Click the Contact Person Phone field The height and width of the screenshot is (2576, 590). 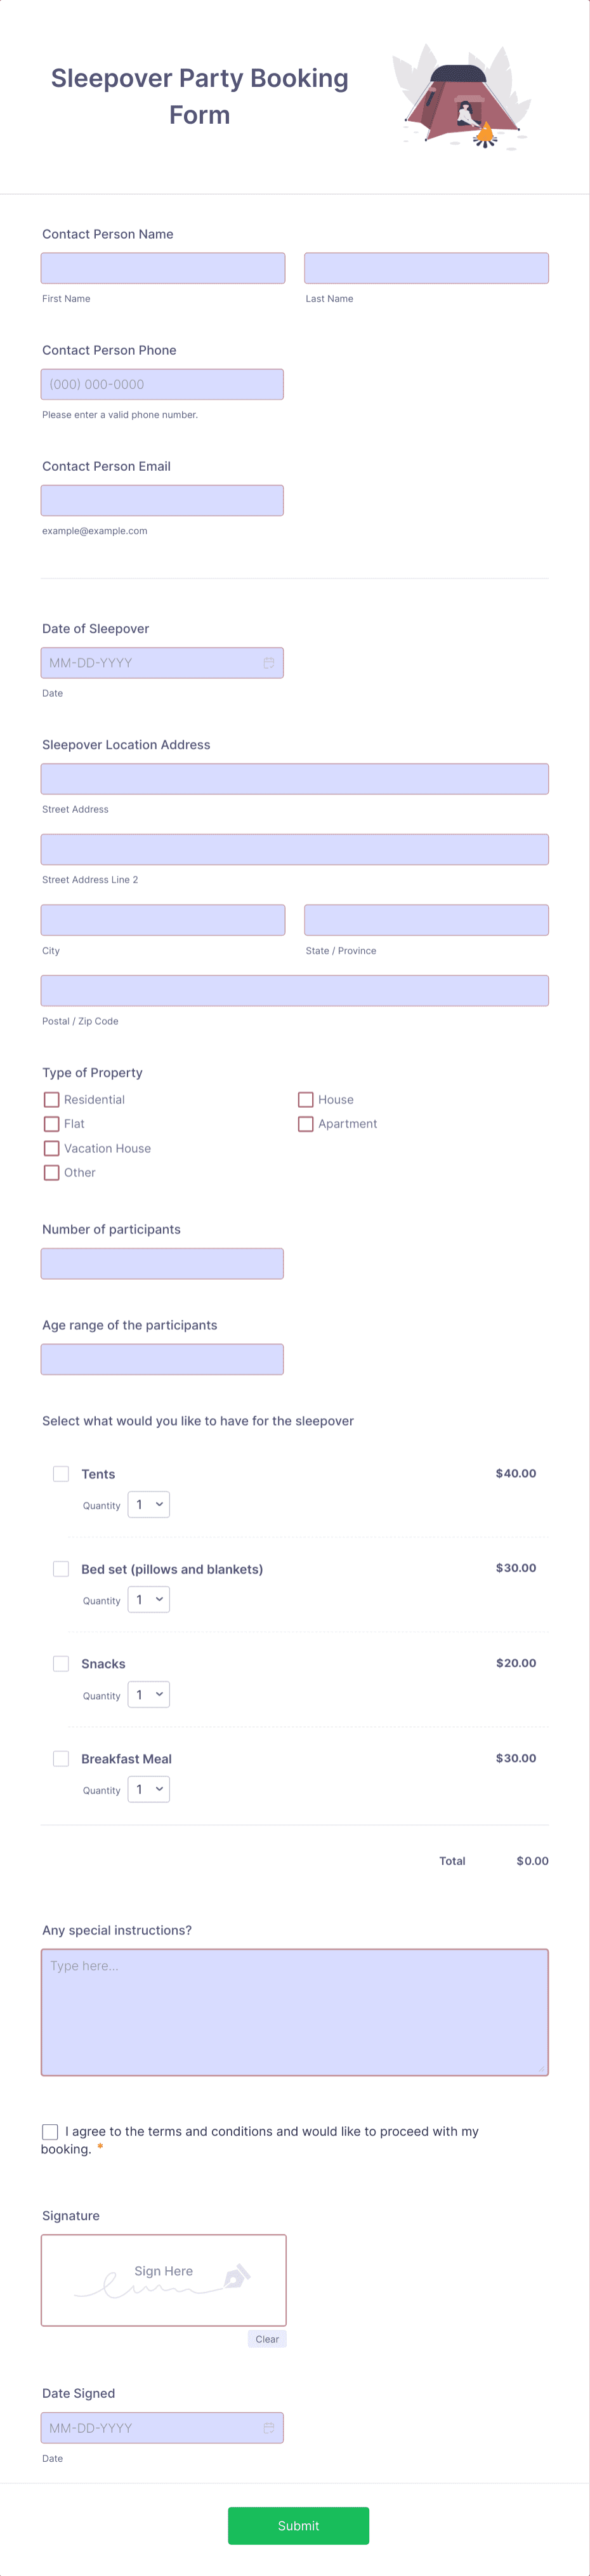click(162, 384)
